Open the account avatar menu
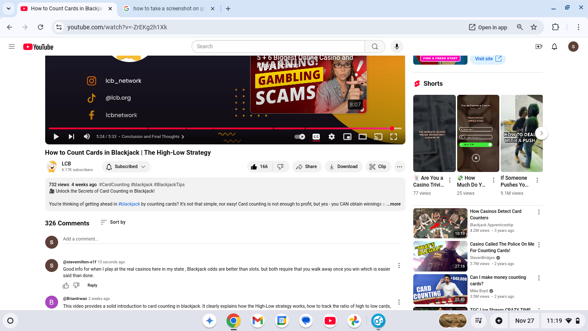Screen dimensions: 588x331 tap(573, 47)
